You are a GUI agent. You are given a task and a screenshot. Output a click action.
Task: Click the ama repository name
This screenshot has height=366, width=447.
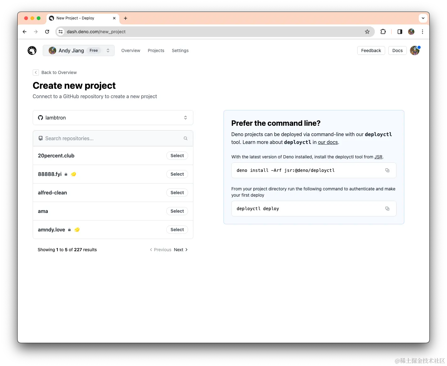pyautogui.click(x=43, y=211)
